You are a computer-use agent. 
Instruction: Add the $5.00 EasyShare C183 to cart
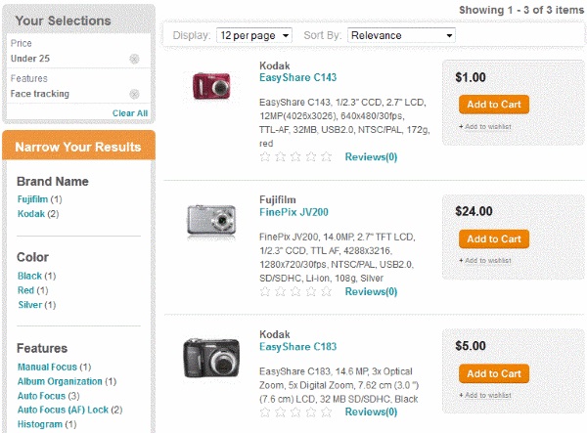[x=494, y=373]
